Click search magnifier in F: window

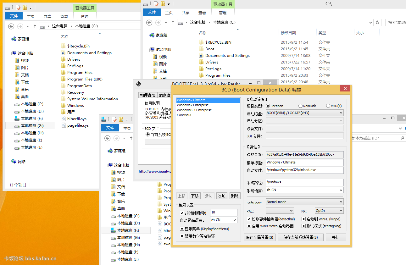402,138
